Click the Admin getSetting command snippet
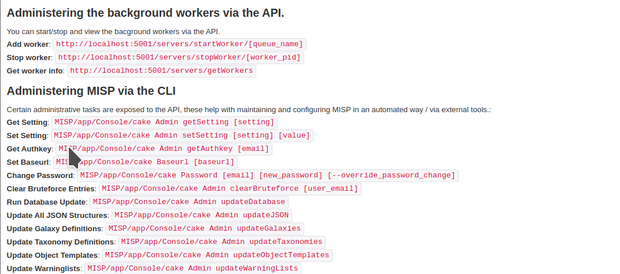The height and width of the screenshot is (274, 620). (x=164, y=122)
